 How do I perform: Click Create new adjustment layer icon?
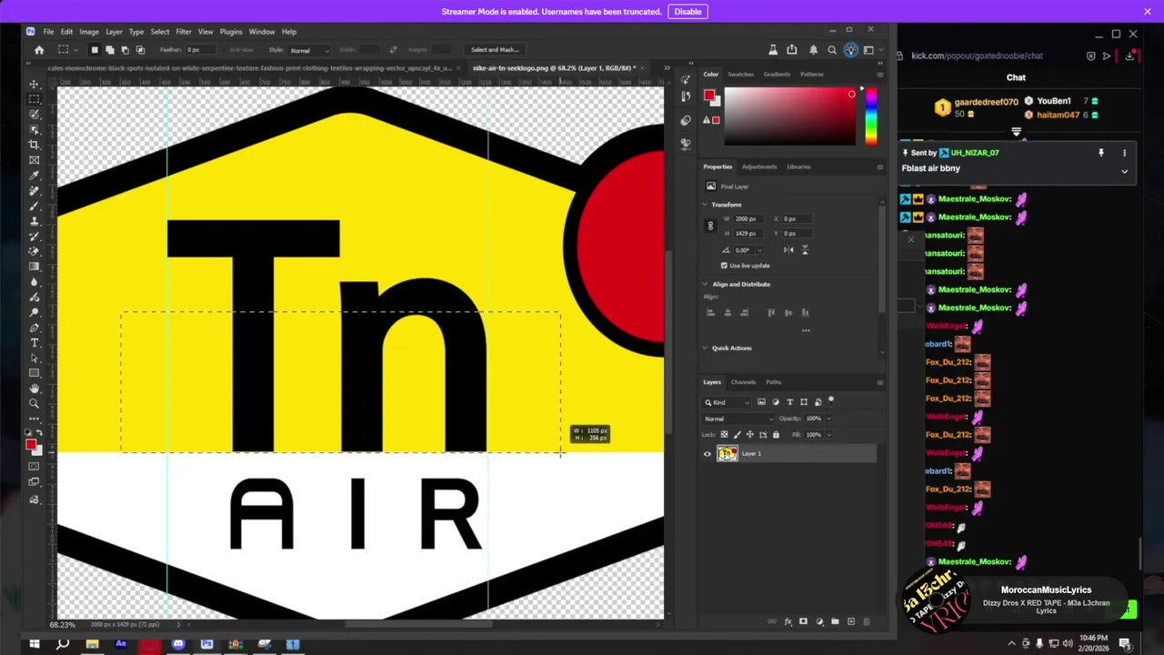pyautogui.click(x=819, y=622)
